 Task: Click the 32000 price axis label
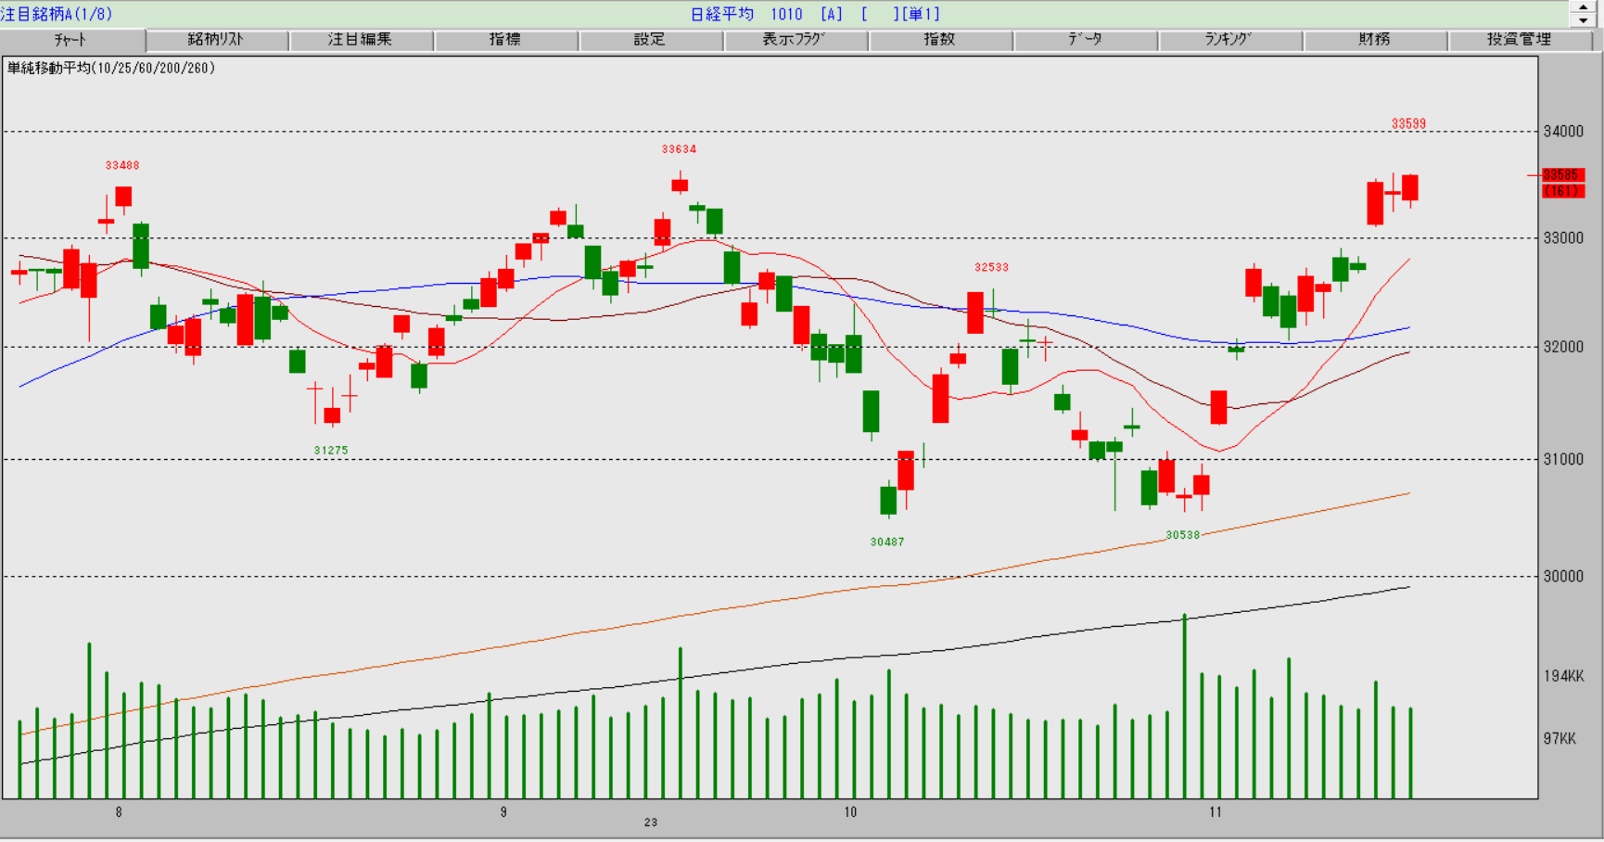1563,347
